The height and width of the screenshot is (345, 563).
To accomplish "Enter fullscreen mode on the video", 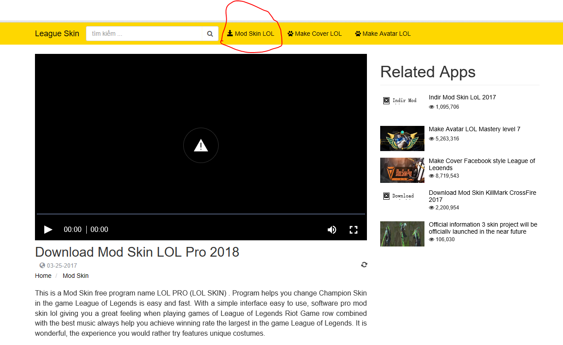I will [353, 230].
